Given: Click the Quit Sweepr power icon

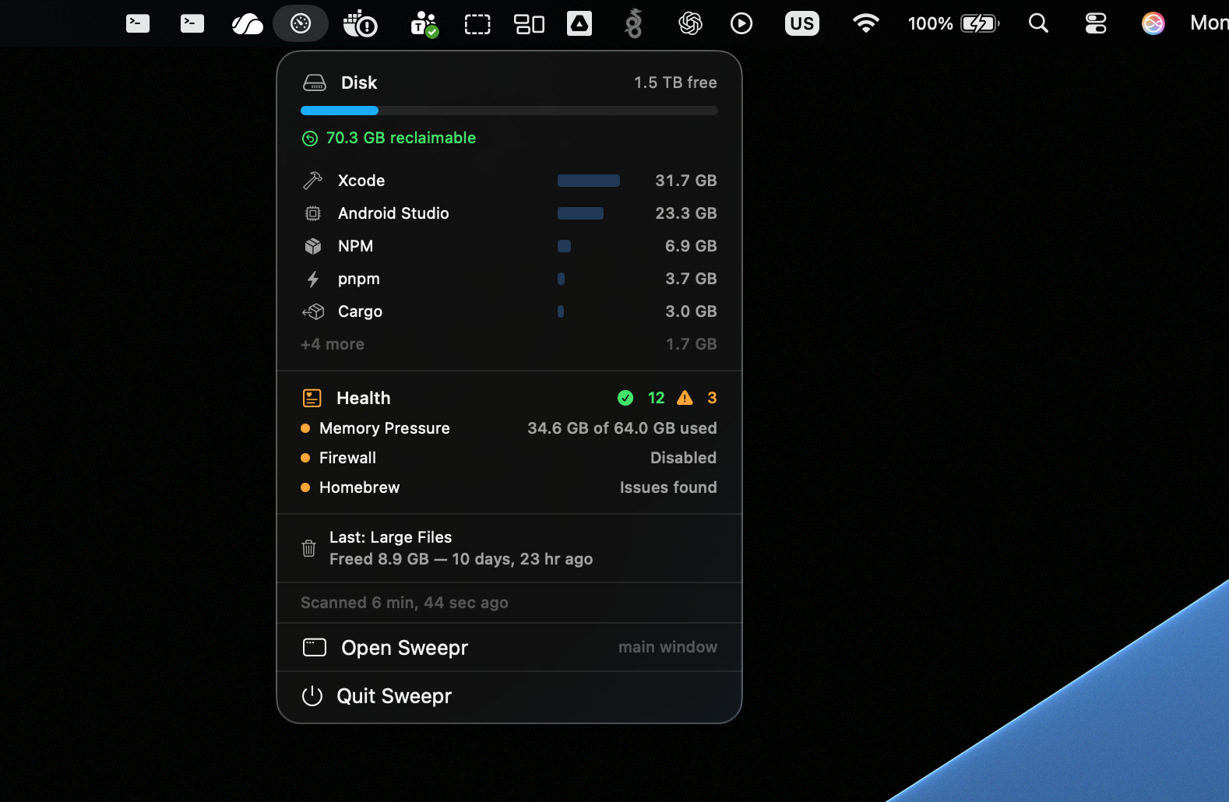Looking at the screenshot, I should point(312,696).
